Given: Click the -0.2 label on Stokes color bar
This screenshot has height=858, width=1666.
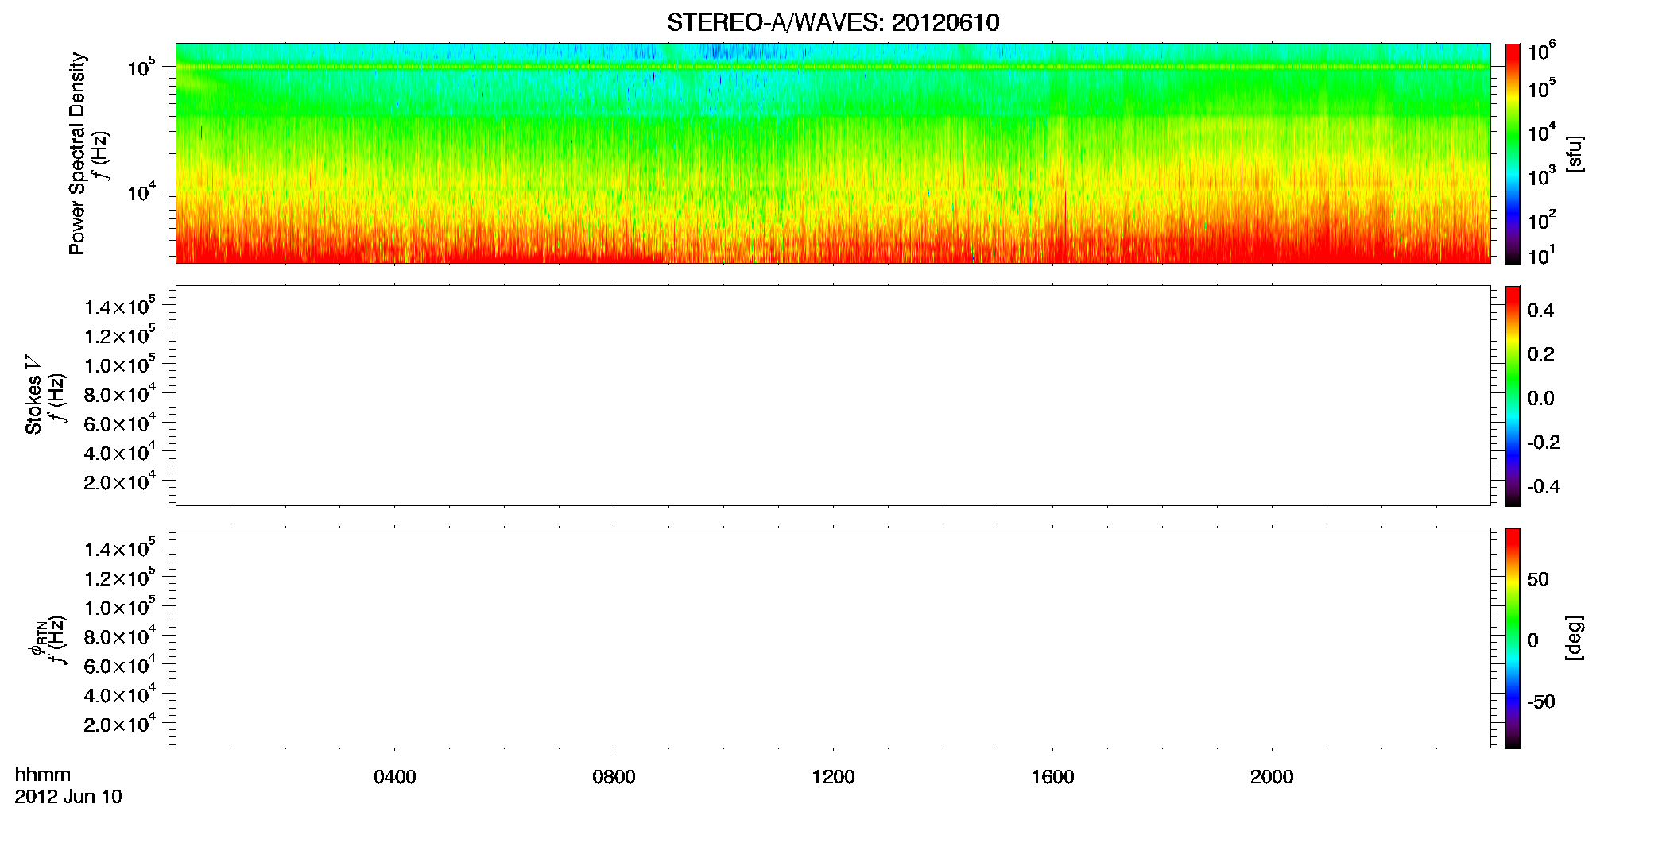Looking at the screenshot, I should point(1544,443).
